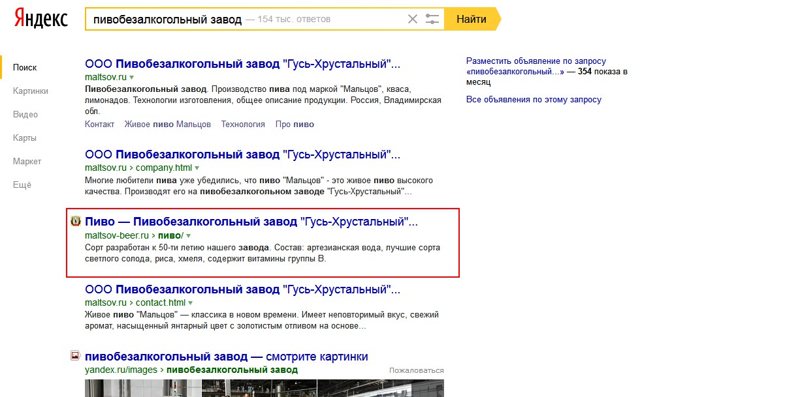Click snippet text starting 'Многие любители пива'
Viewport: 800px width, 397px height.
tap(259, 186)
